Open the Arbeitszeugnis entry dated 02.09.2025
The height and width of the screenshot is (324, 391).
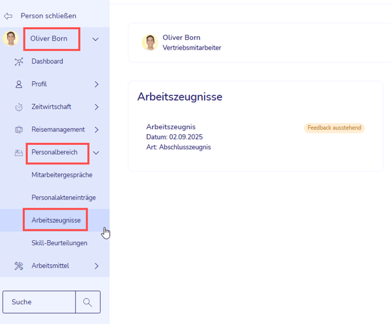click(x=170, y=127)
